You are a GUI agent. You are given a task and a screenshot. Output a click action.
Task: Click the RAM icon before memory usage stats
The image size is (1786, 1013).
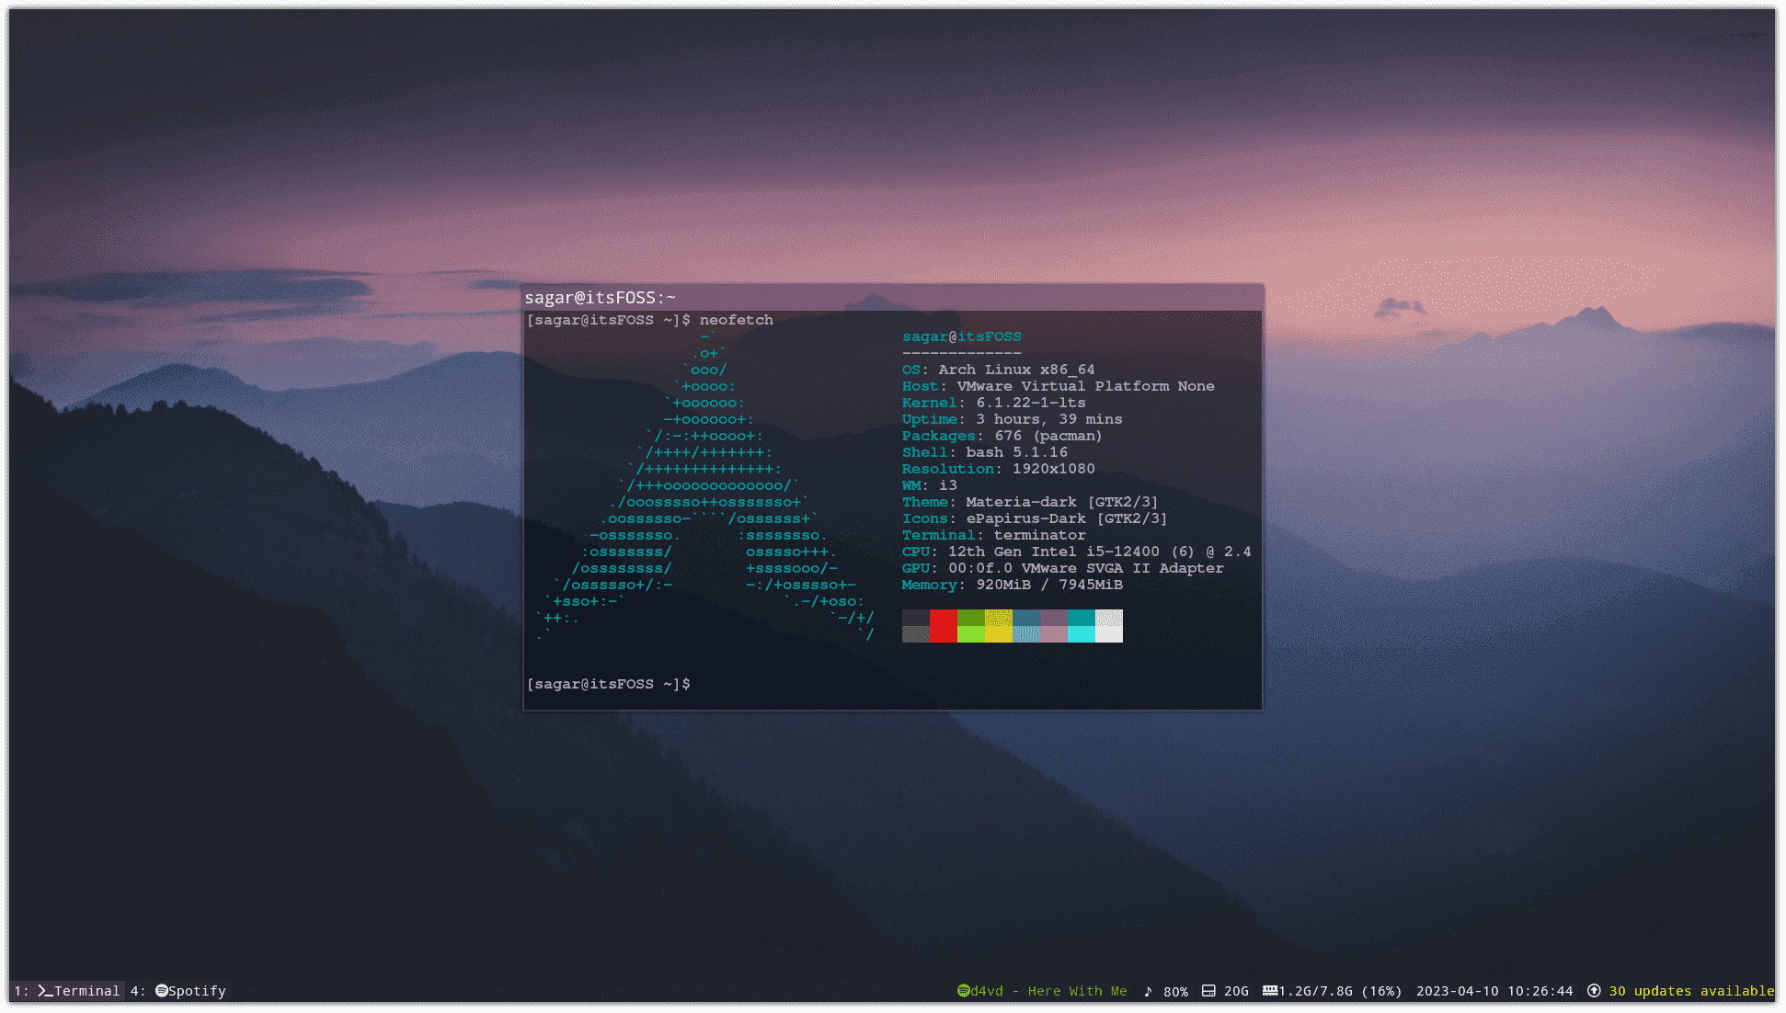click(x=1272, y=991)
